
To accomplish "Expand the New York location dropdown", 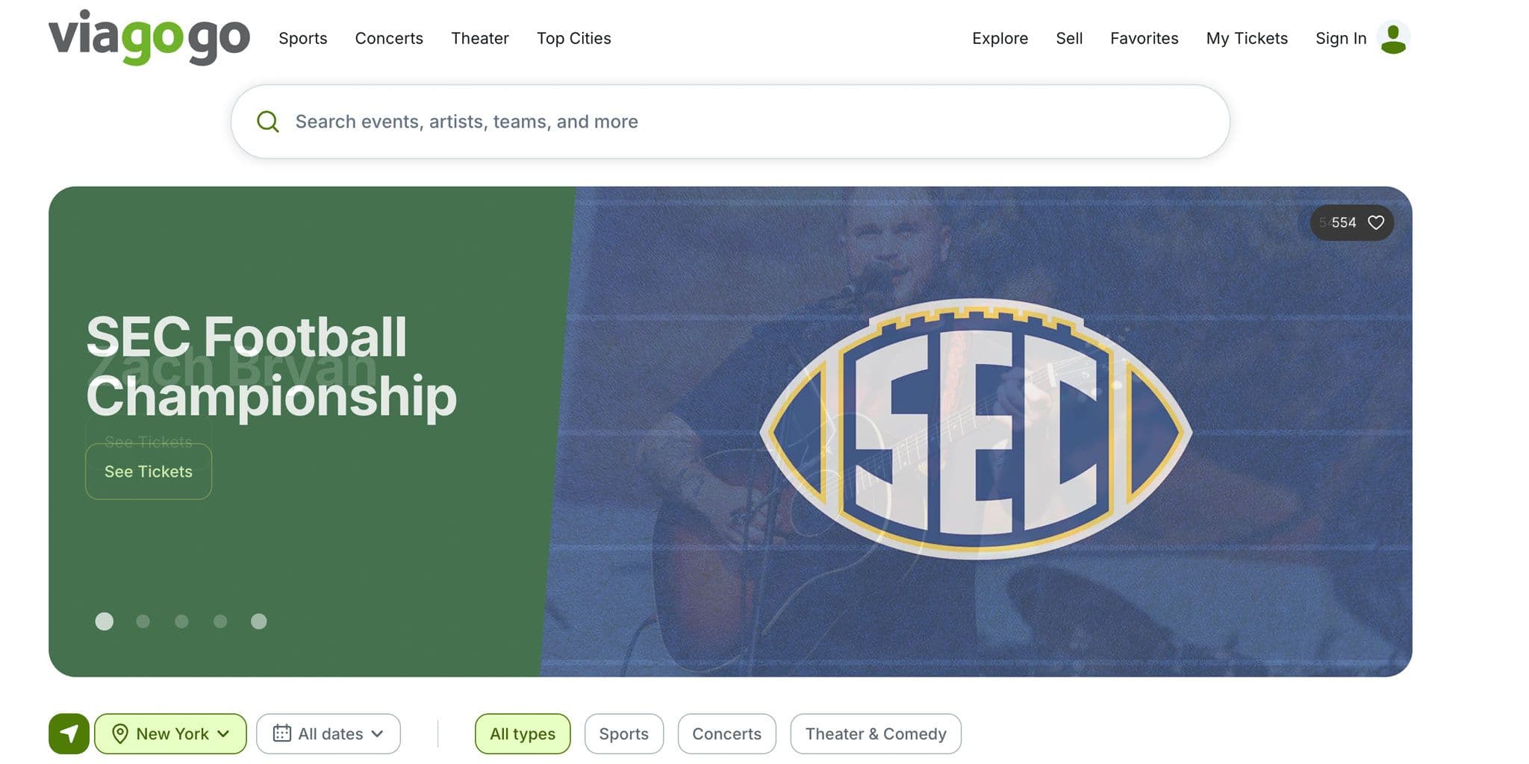I will pyautogui.click(x=222, y=733).
